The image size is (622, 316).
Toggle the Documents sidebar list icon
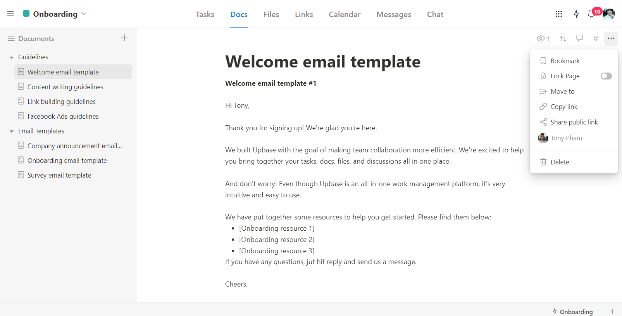click(x=11, y=38)
